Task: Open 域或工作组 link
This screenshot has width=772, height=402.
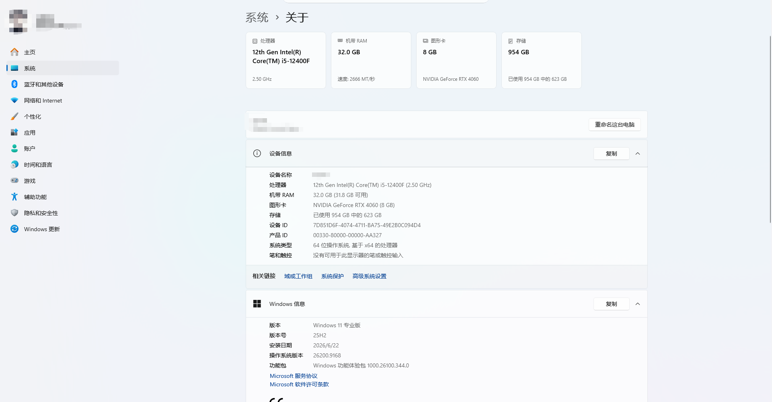Action: coord(298,276)
